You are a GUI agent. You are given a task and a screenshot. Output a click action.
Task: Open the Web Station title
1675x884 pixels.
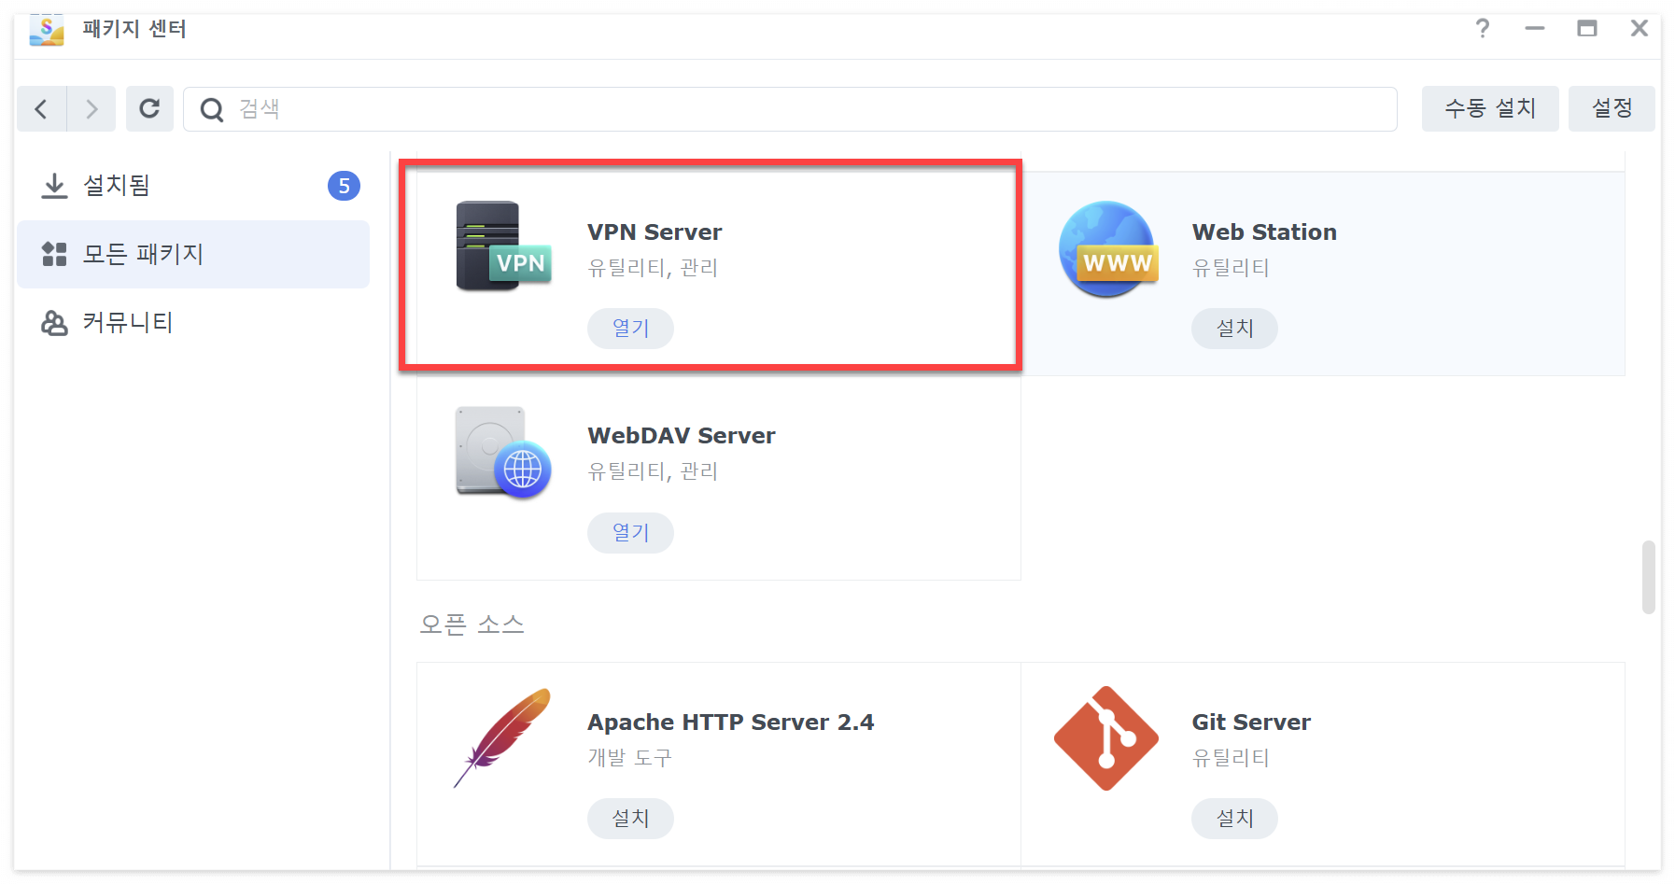[x=1264, y=232]
